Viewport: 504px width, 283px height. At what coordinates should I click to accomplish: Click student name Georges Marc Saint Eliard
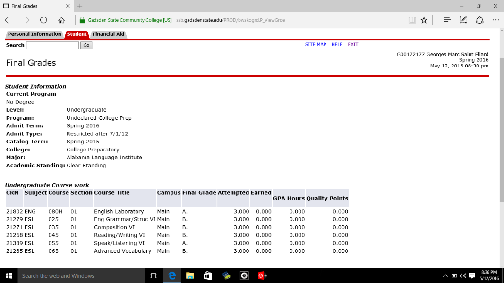(457, 55)
